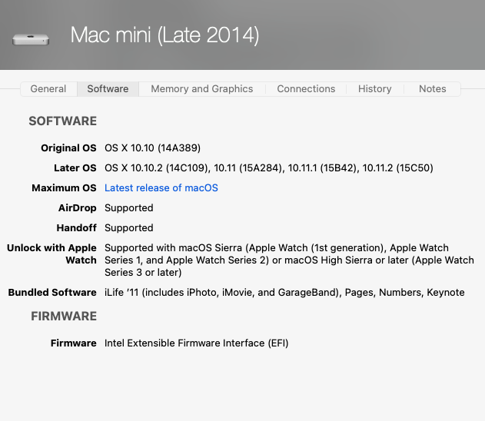Click the Maximum OS label
Image resolution: width=485 pixels, height=421 pixels.
(x=64, y=188)
